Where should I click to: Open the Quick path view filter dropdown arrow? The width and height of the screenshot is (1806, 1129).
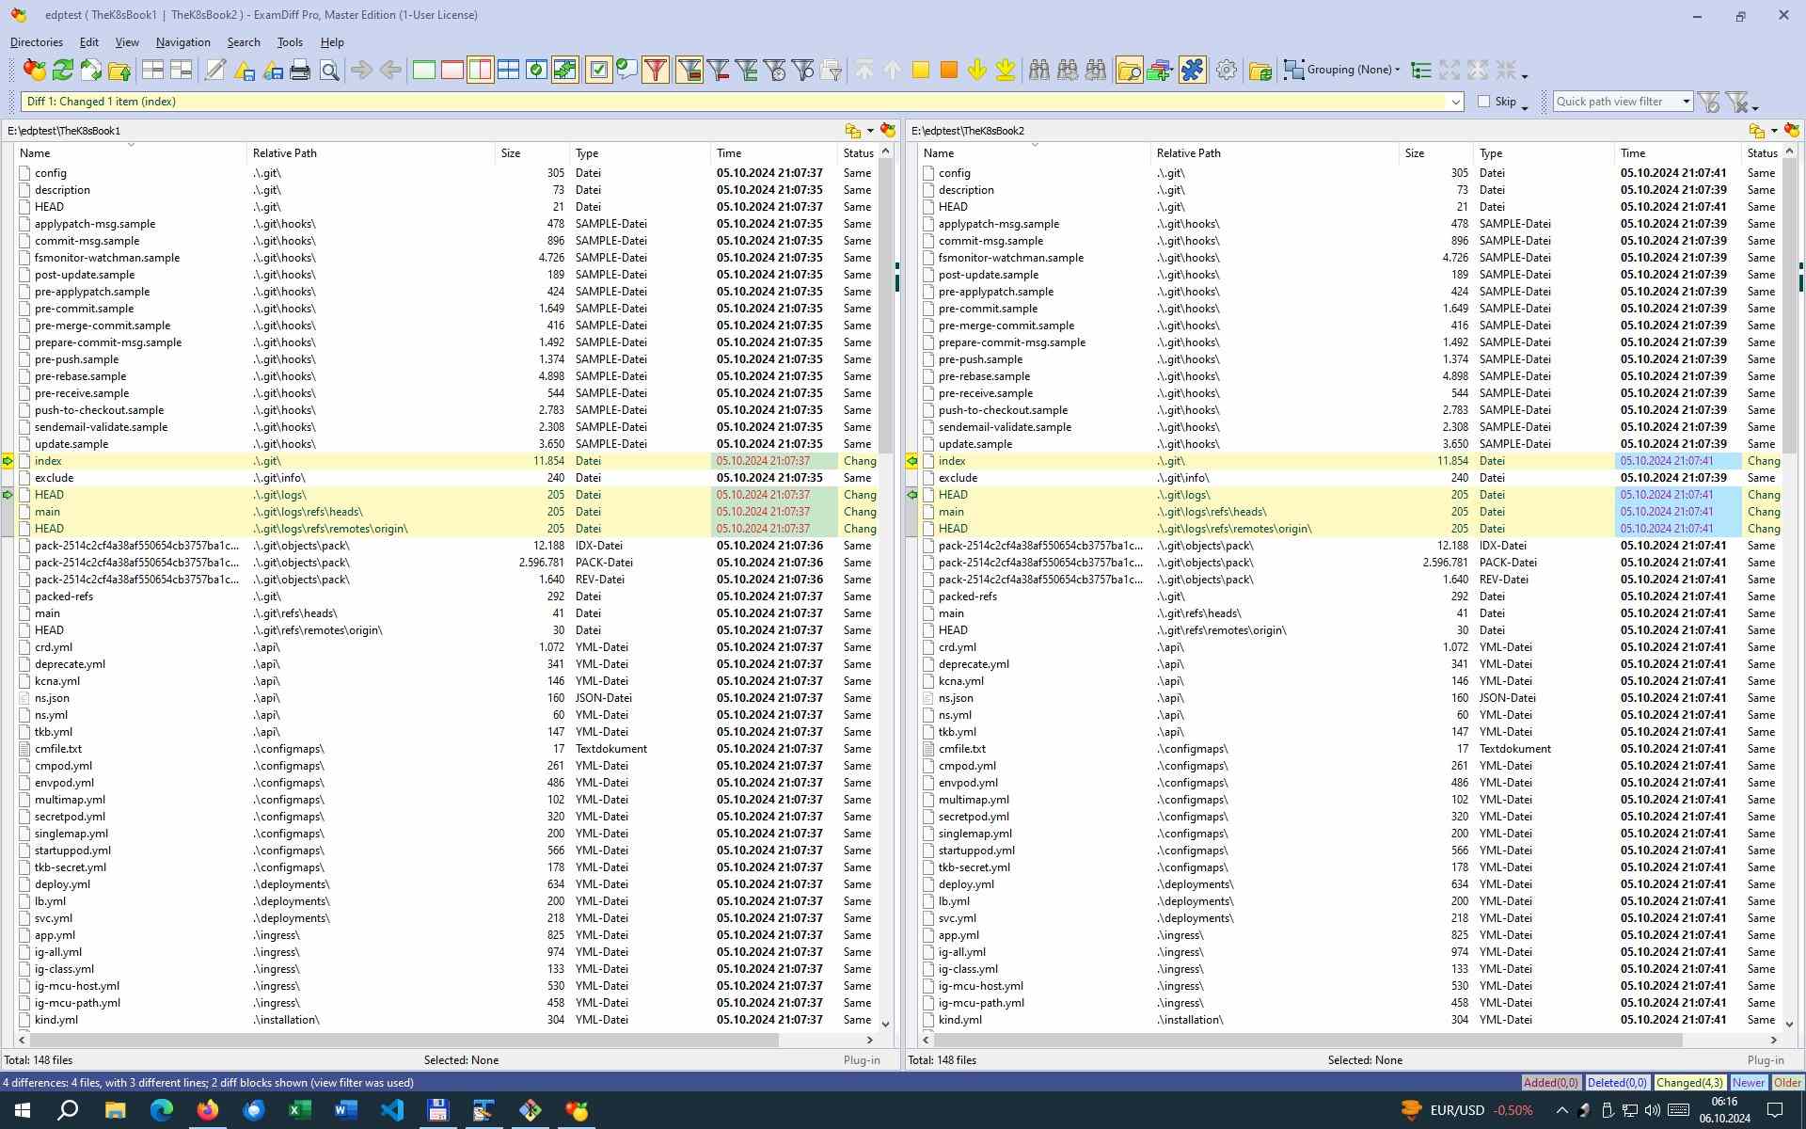click(1686, 102)
